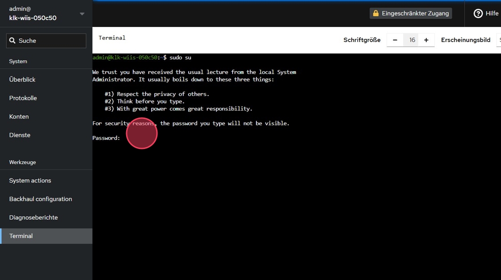This screenshot has height=280, width=501.
Task: Open Dienste in navigation
Action: 20,135
